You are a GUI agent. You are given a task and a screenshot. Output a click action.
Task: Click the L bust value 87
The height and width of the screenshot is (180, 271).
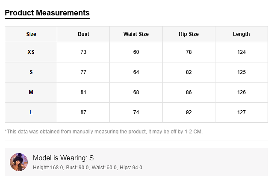coord(83,112)
